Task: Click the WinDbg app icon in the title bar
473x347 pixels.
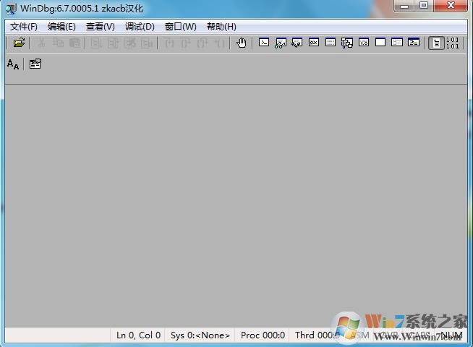Action: coord(11,9)
